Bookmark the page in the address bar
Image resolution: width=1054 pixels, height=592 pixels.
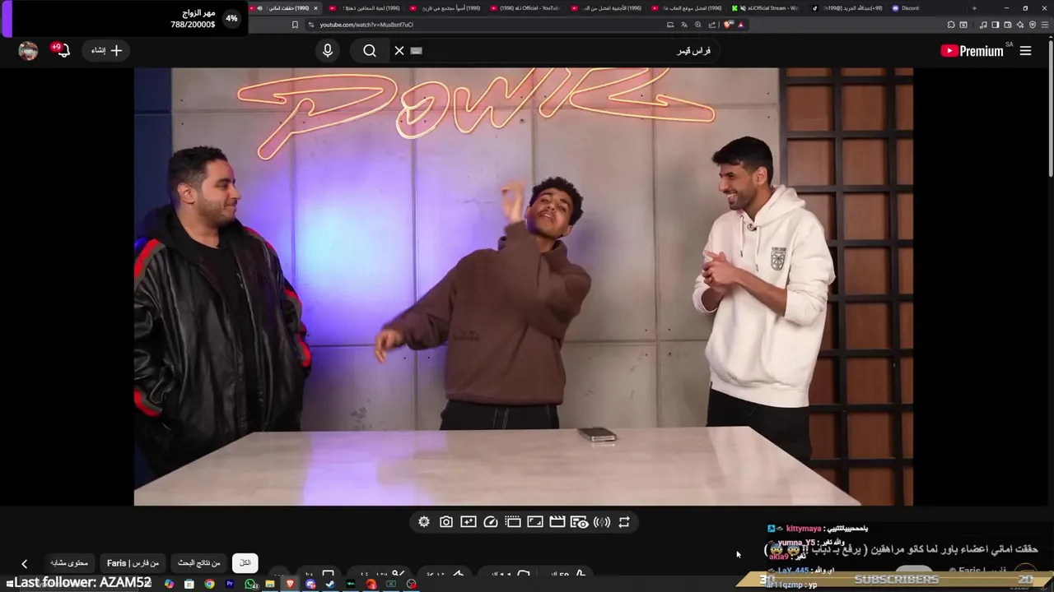pyautogui.click(x=295, y=25)
